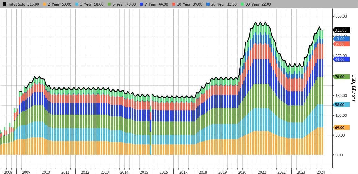Click the Total Sold 315.00 legend label
The image size is (358, 174).
pyautogui.click(x=23, y=4)
